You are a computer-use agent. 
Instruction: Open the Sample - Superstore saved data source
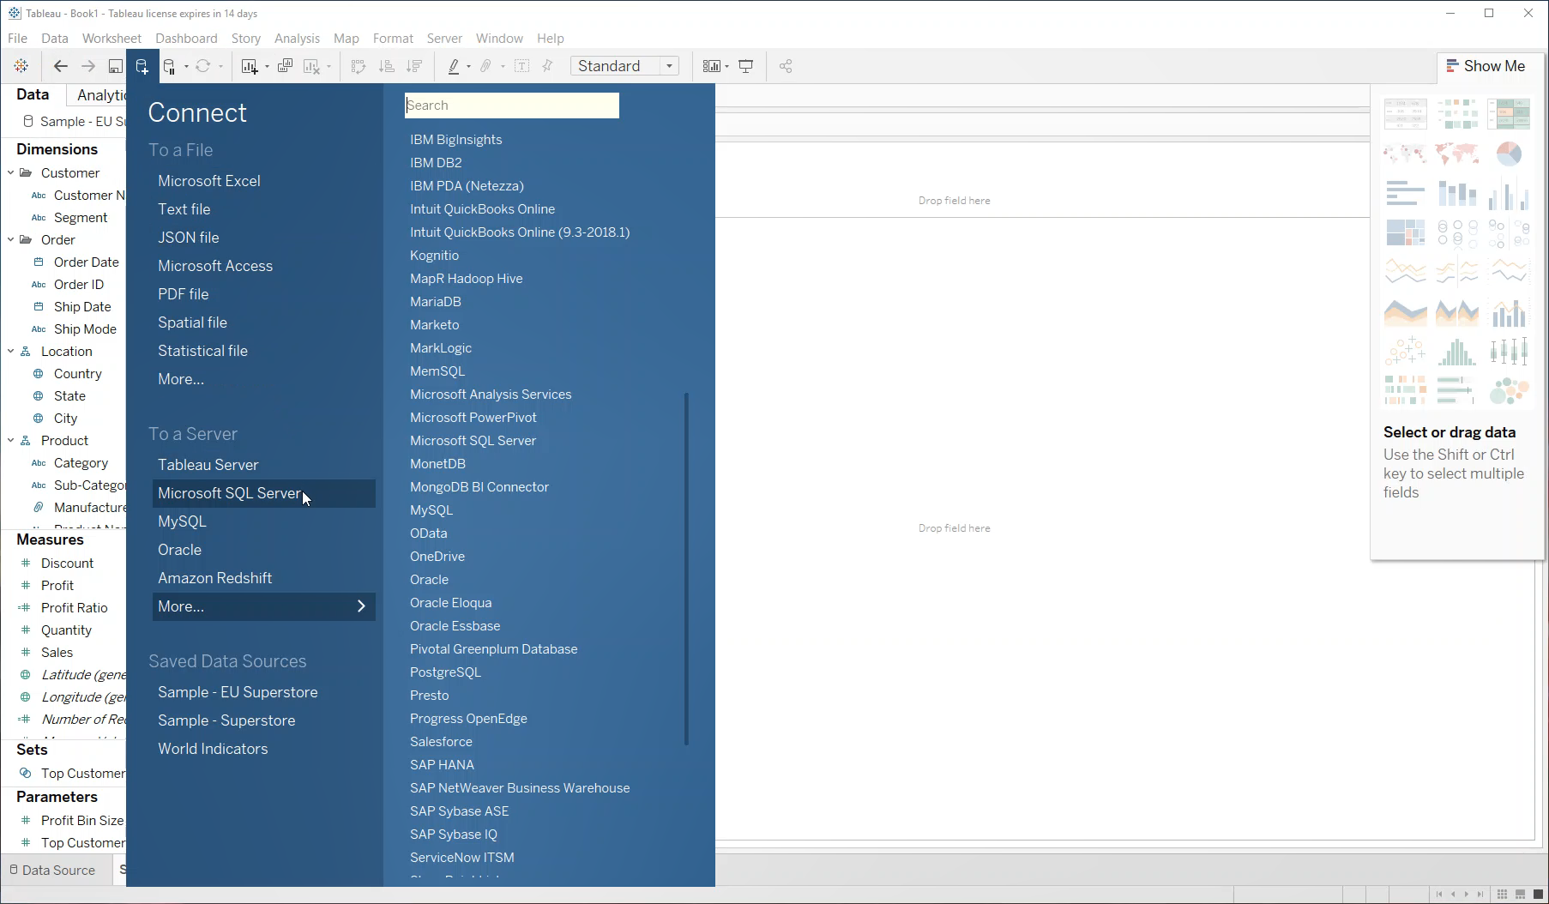click(x=226, y=720)
